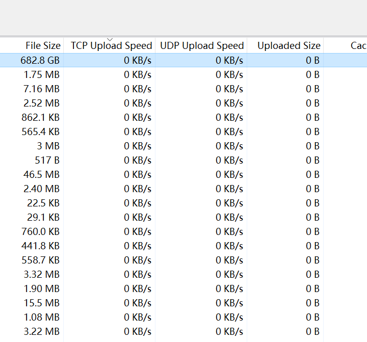Select the 22.5 KB file row

click(x=183, y=203)
